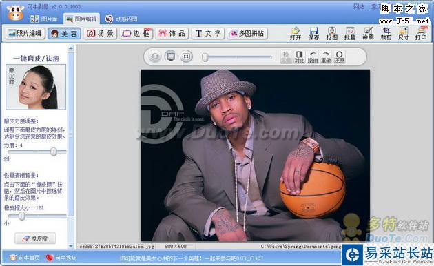The image size is (434, 266).
Task: Select the 多图拼贴 category
Action: click(x=247, y=33)
